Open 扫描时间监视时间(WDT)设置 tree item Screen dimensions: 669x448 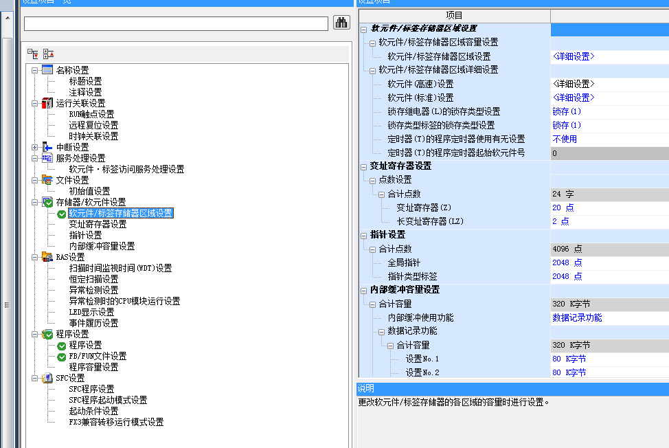[120, 268]
